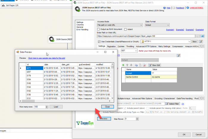
Task: Uncheck Use Credentials checkbox
Action: point(99,42)
